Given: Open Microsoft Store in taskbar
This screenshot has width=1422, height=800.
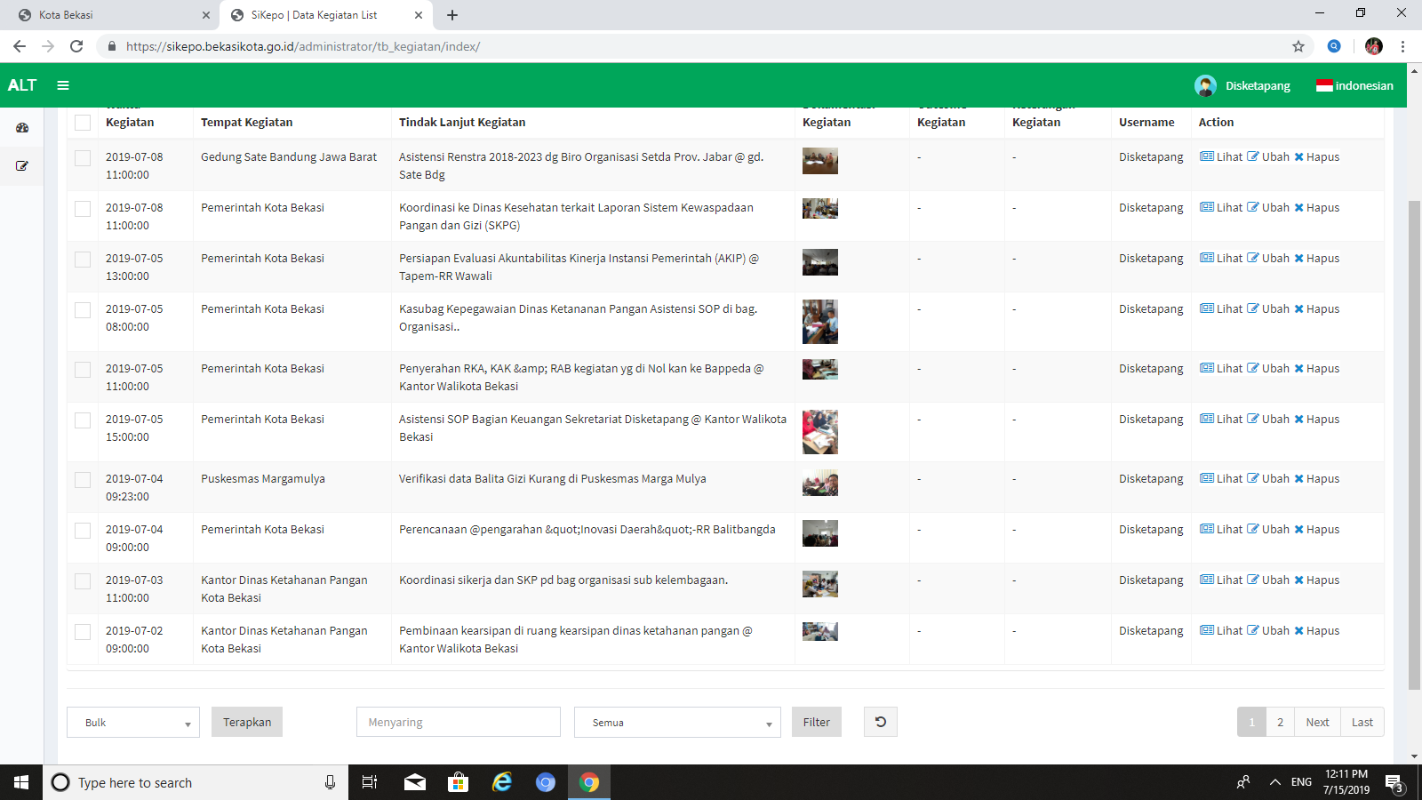Looking at the screenshot, I should (x=459, y=782).
